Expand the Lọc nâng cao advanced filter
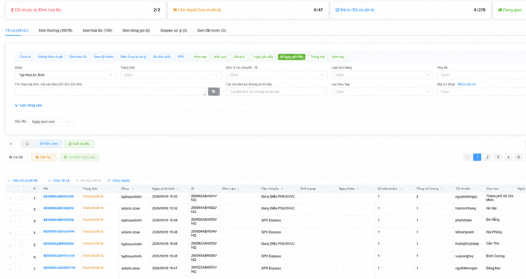This screenshot has height=279, width=526. click(28, 105)
